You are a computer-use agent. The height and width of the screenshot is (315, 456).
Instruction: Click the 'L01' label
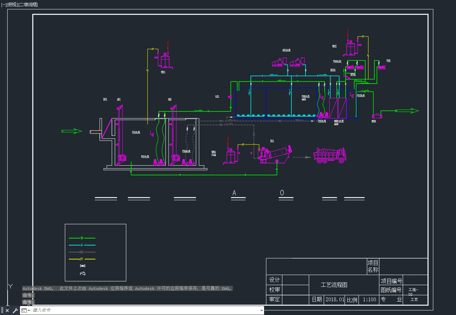(x=217, y=96)
